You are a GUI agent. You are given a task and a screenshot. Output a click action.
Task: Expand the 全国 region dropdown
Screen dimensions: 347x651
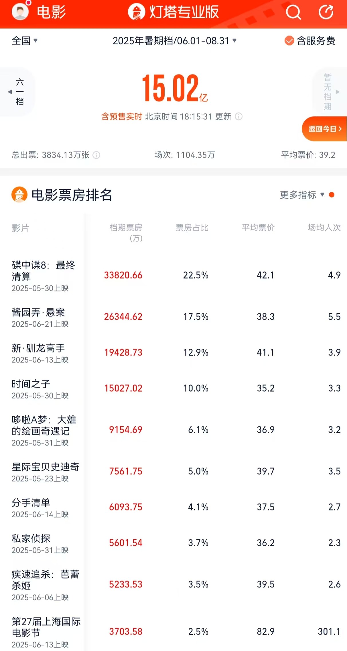pos(24,41)
